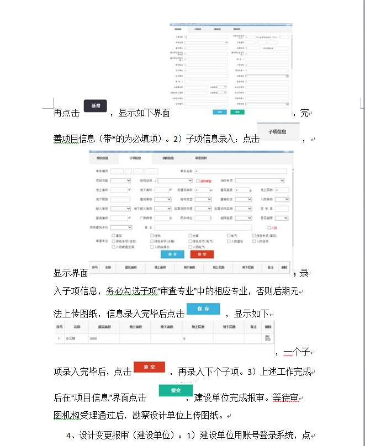Click the delete icon in the 办公楼 row

[267, 338]
